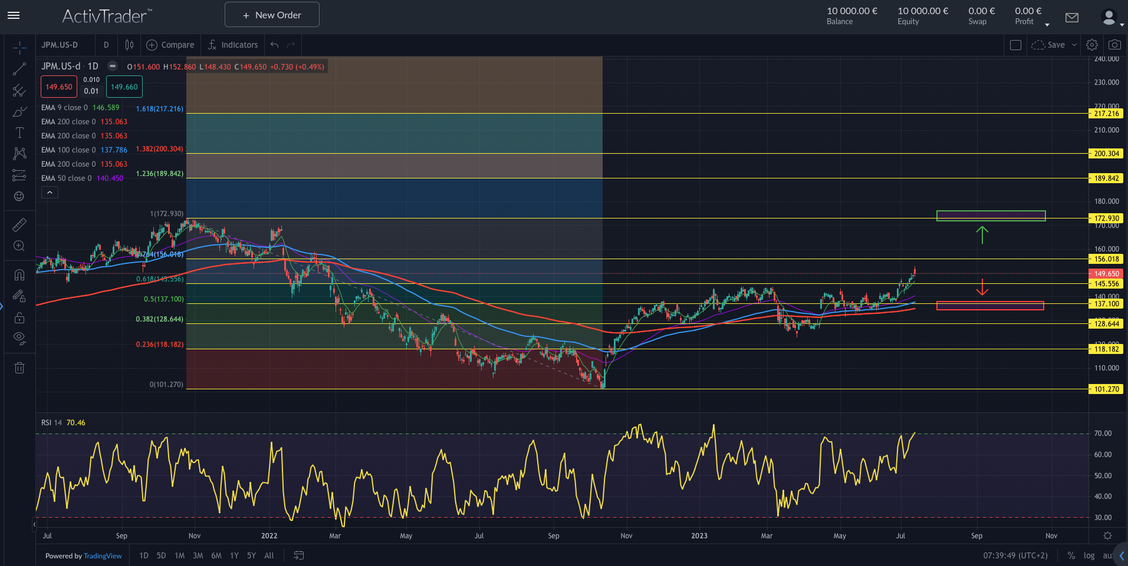Viewport: 1128px width, 566px height.
Task: Click the trash icon to remove drawings
Action: point(19,368)
